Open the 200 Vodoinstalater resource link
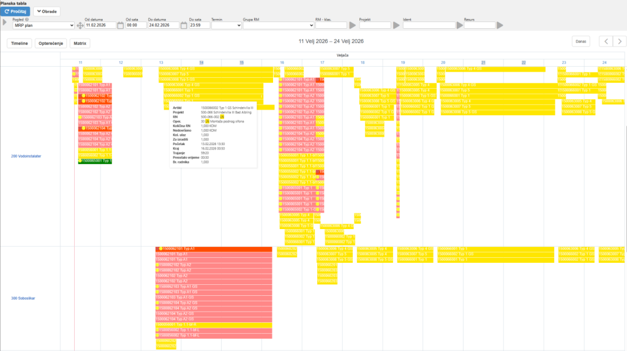This screenshot has width=627, height=351. (x=26, y=156)
